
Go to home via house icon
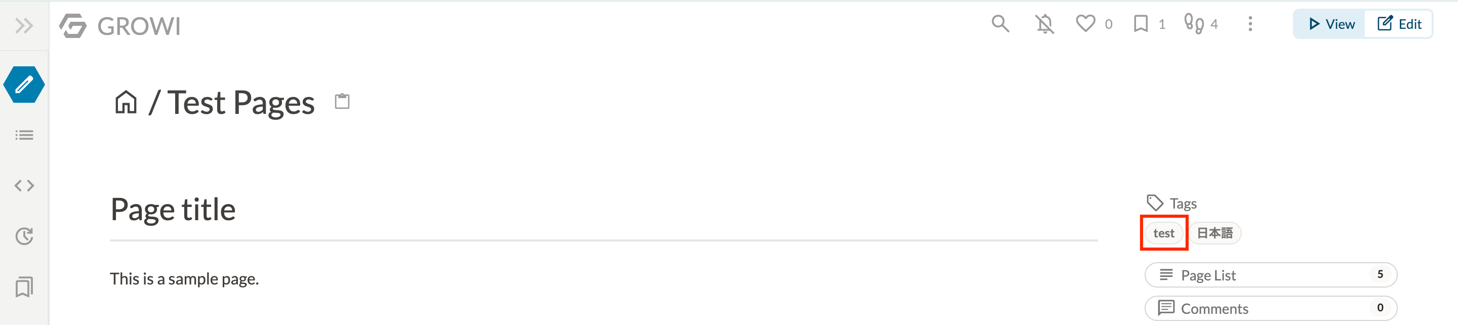(126, 102)
